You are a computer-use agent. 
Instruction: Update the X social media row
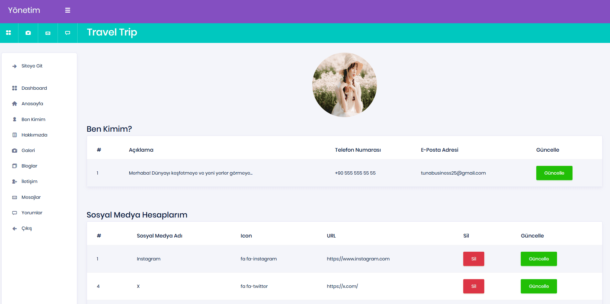(x=539, y=286)
